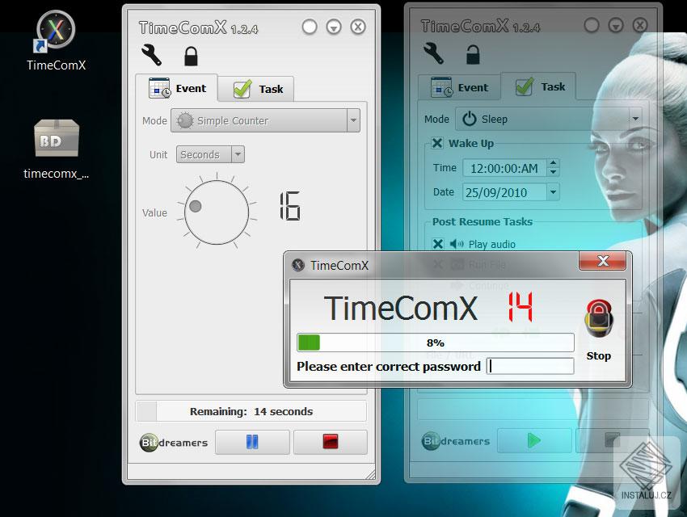This screenshot has height=517, width=687.
Task: Toggle the Play audio checkbox
Action: (x=437, y=244)
